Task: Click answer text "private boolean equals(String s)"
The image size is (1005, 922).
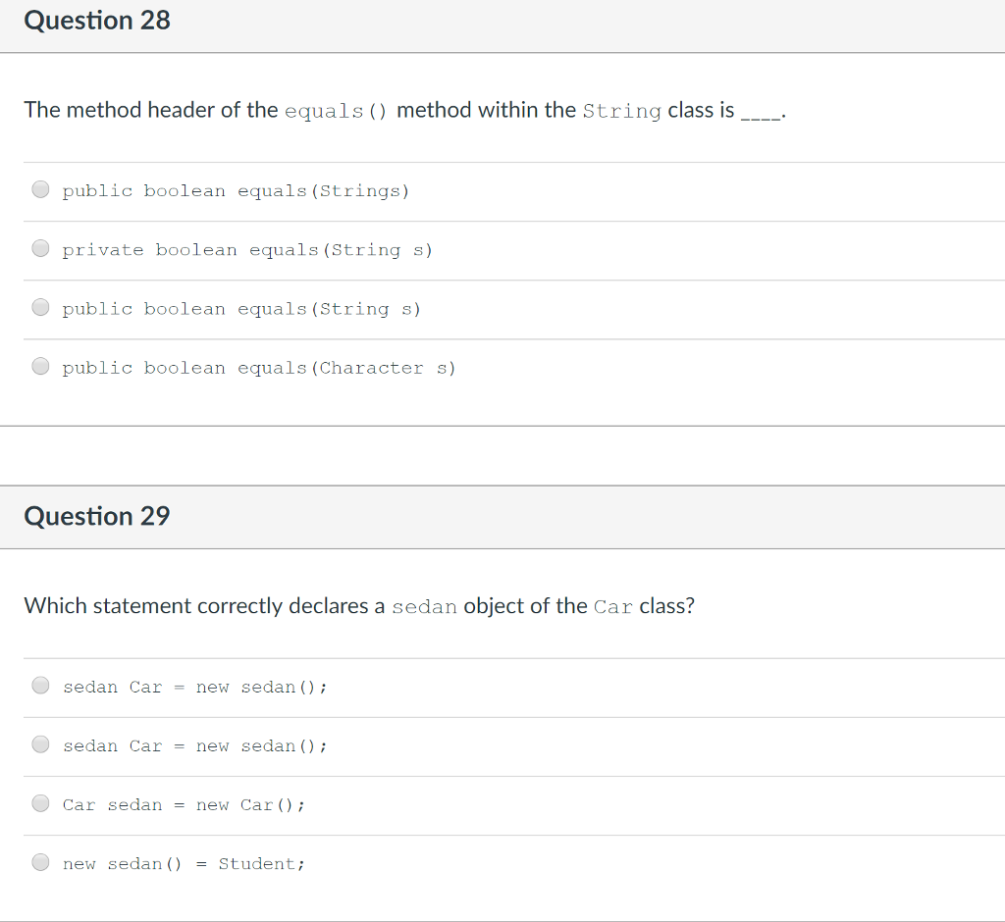Action: (x=247, y=249)
